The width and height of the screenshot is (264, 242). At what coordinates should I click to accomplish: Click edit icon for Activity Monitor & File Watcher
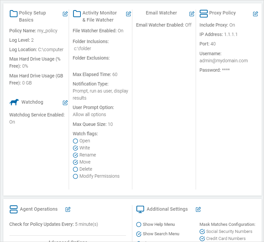[129, 14]
